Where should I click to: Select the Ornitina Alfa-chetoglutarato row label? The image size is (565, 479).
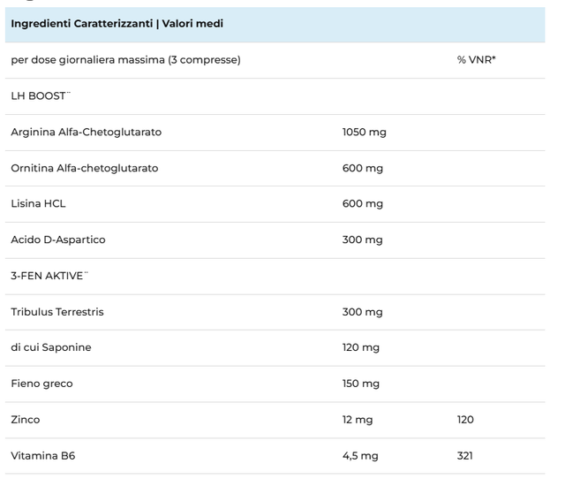tap(85, 168)
